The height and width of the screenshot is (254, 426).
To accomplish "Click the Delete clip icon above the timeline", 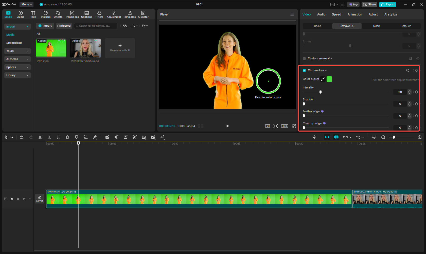I will 67,137.
